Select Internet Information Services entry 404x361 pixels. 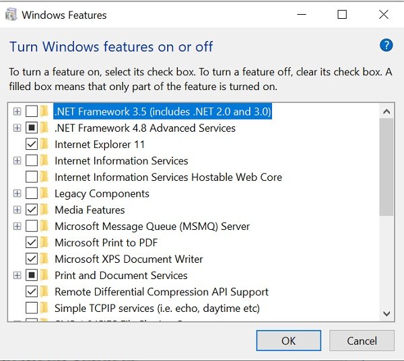coord(121,161)
